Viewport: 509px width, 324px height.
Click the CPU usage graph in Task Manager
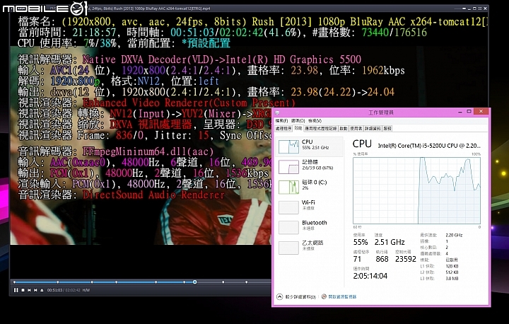coord(416,191)
